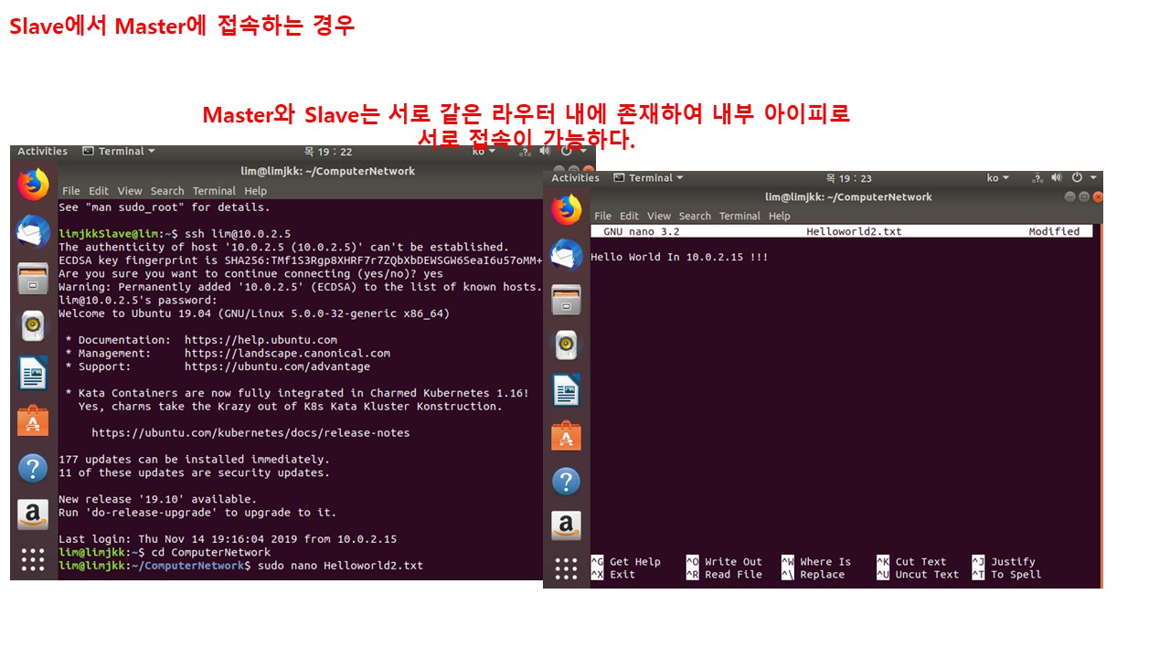Open Terminal menu in right terminal
Image resolution: width=1170 pixels, height=658 pixels.
coord(740,216)
